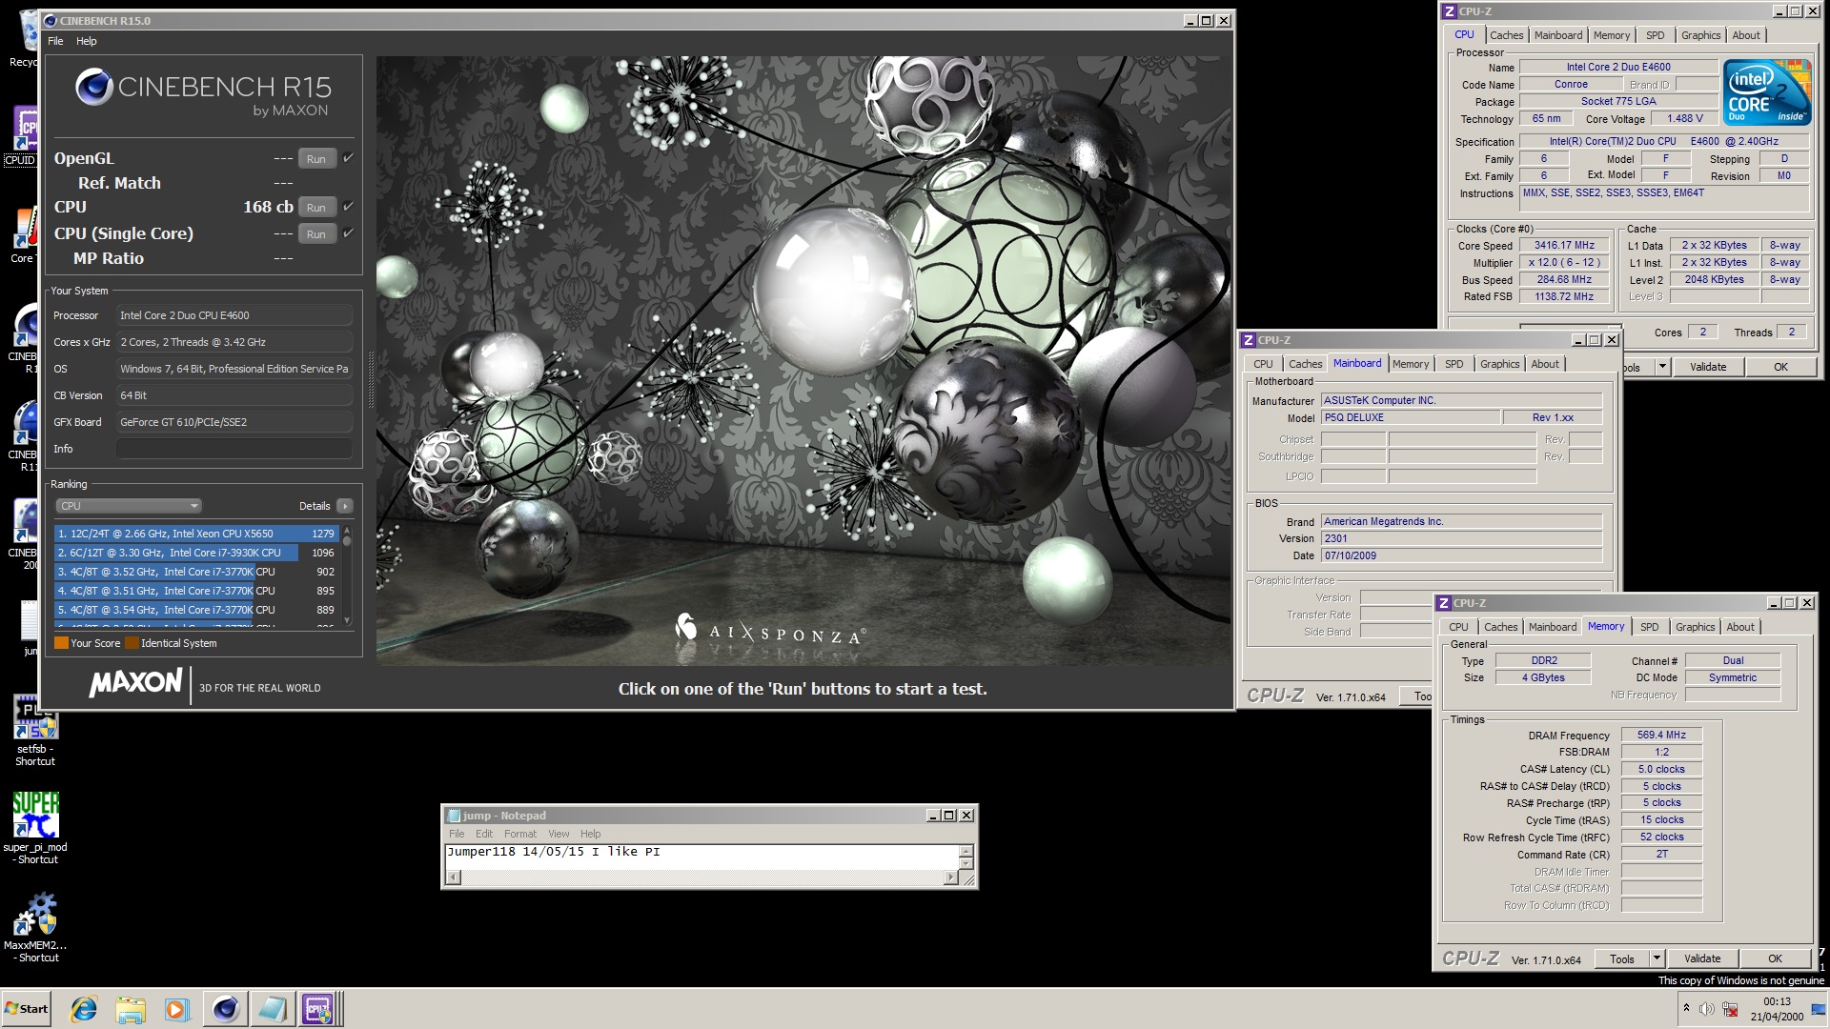Viewport: 1830px width, 1029px height.
Task: Click the Cinebench ranking list scrollbar thumb
Action: pos(347,541)
